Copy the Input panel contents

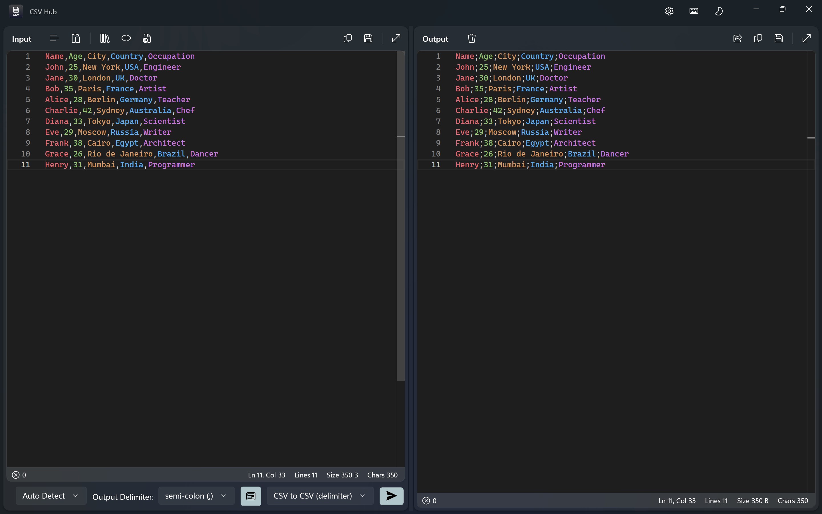(347, 39)
